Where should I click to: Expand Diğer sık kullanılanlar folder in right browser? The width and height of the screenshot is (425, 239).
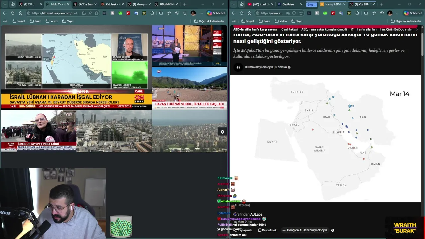406,21
